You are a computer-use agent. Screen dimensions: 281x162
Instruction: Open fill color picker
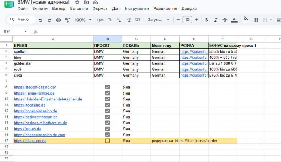click(x=246, y=19)
